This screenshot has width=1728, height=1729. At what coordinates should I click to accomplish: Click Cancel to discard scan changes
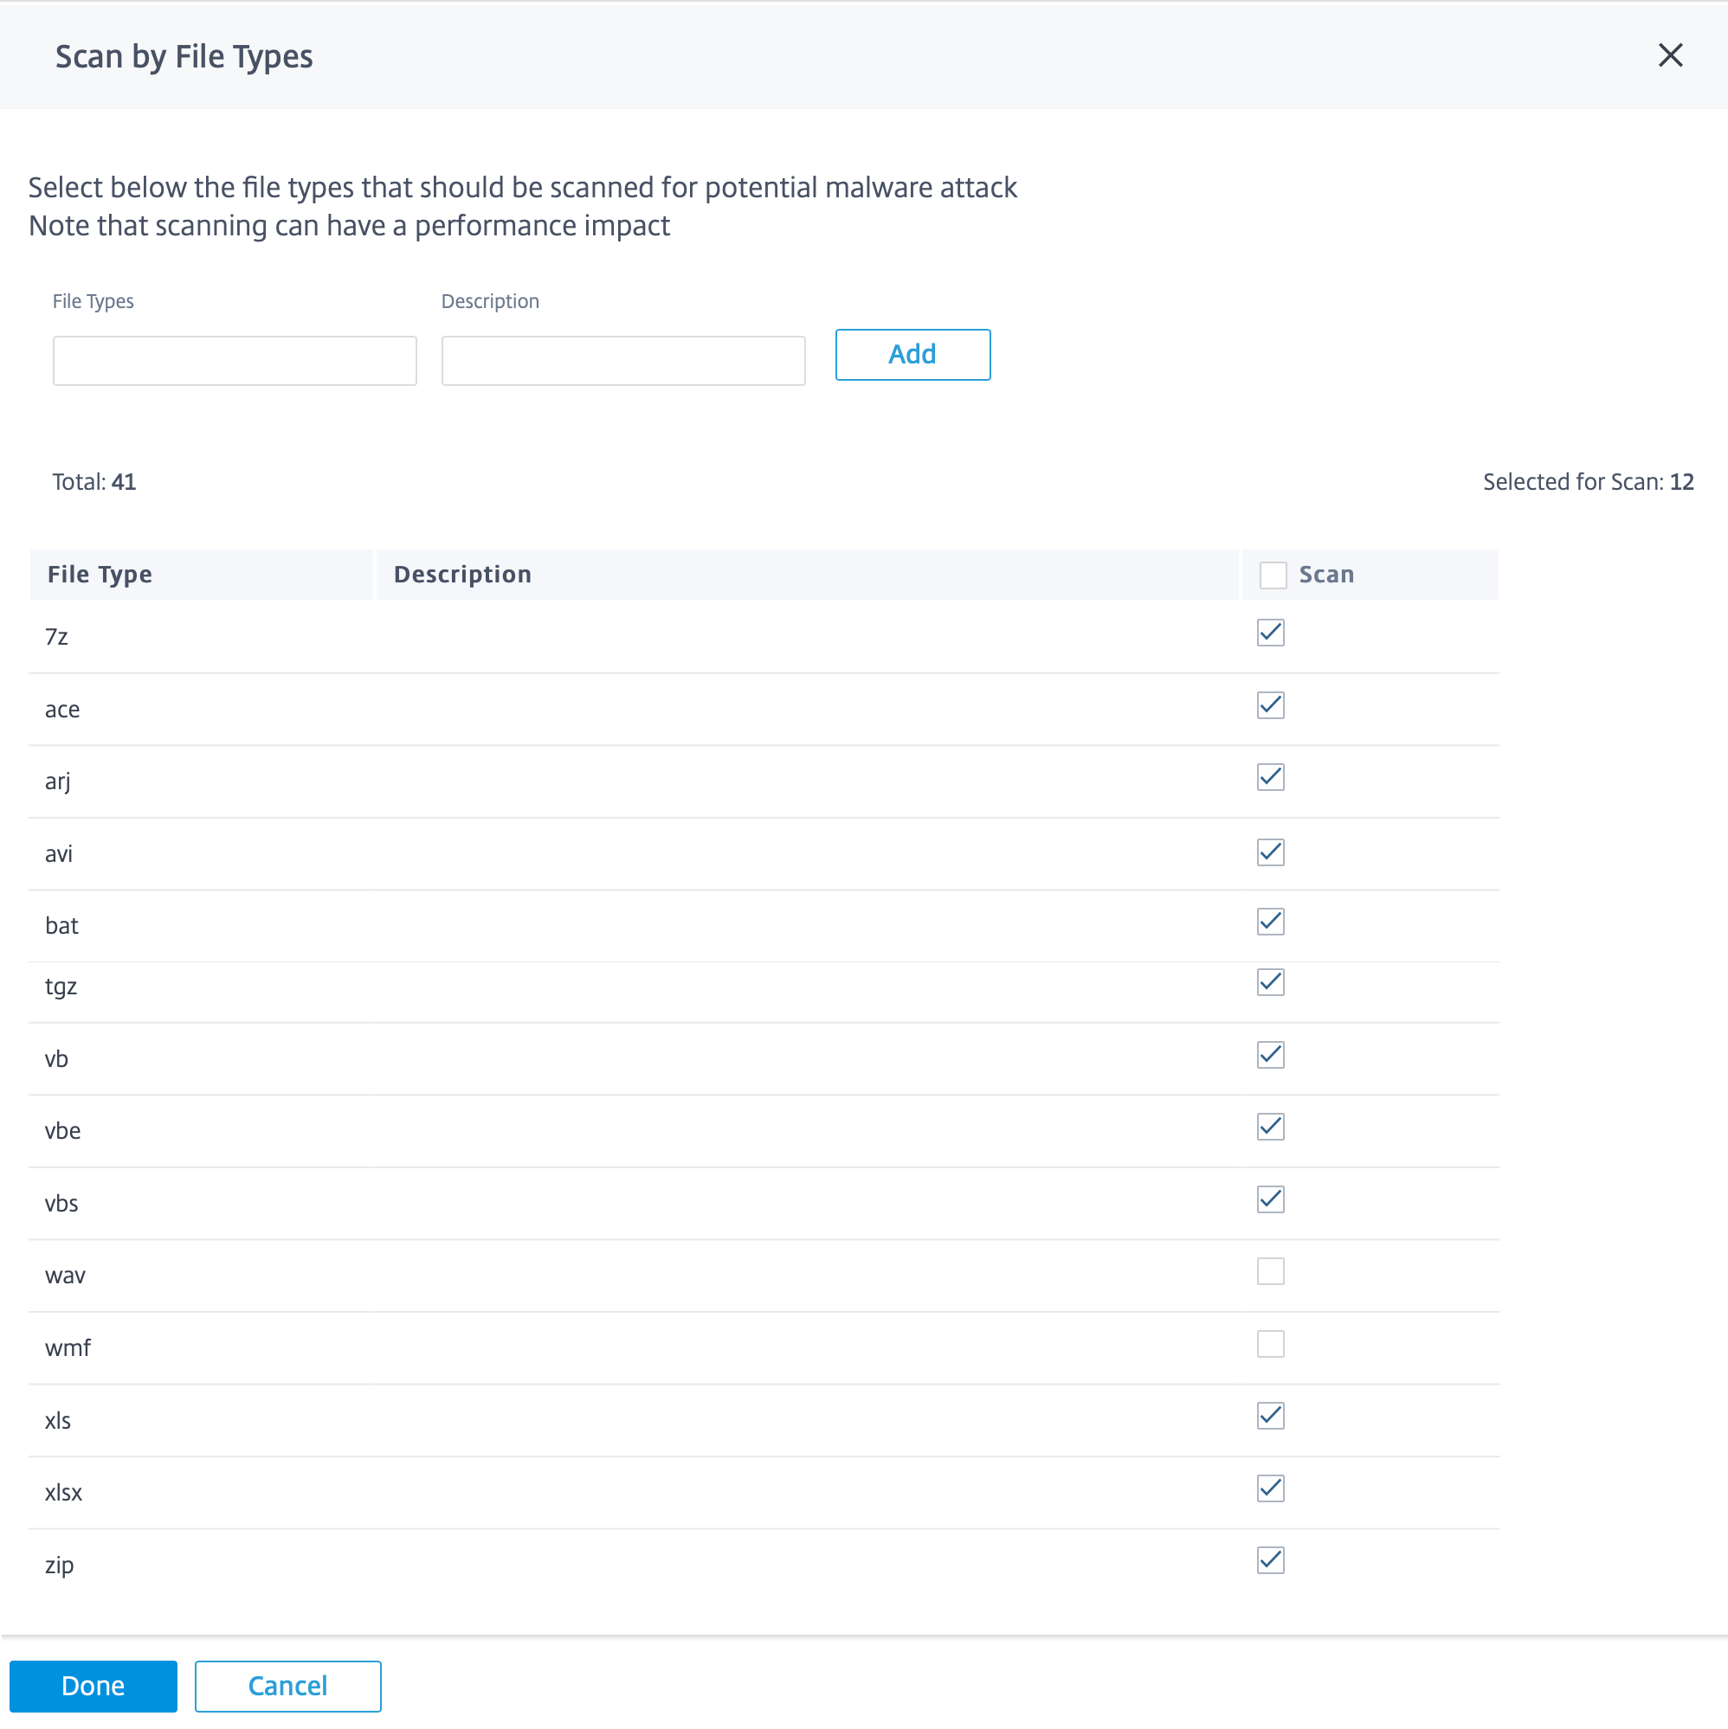tap(288, 1687)
